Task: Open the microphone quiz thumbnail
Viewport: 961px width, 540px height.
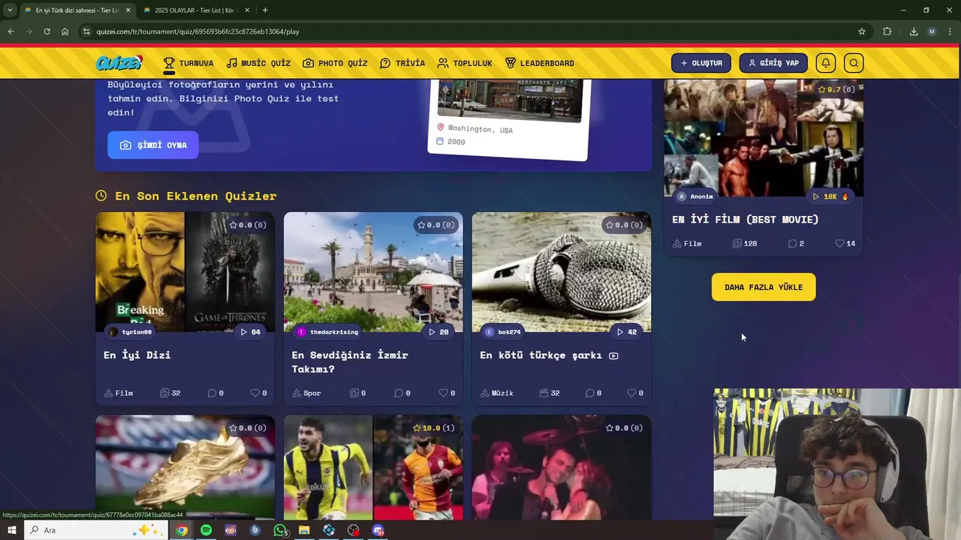Action: [x=562, y=271]
